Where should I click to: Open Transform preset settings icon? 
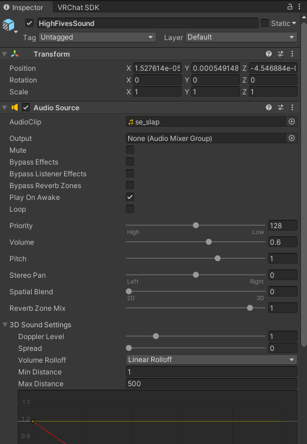coord(281,54)
